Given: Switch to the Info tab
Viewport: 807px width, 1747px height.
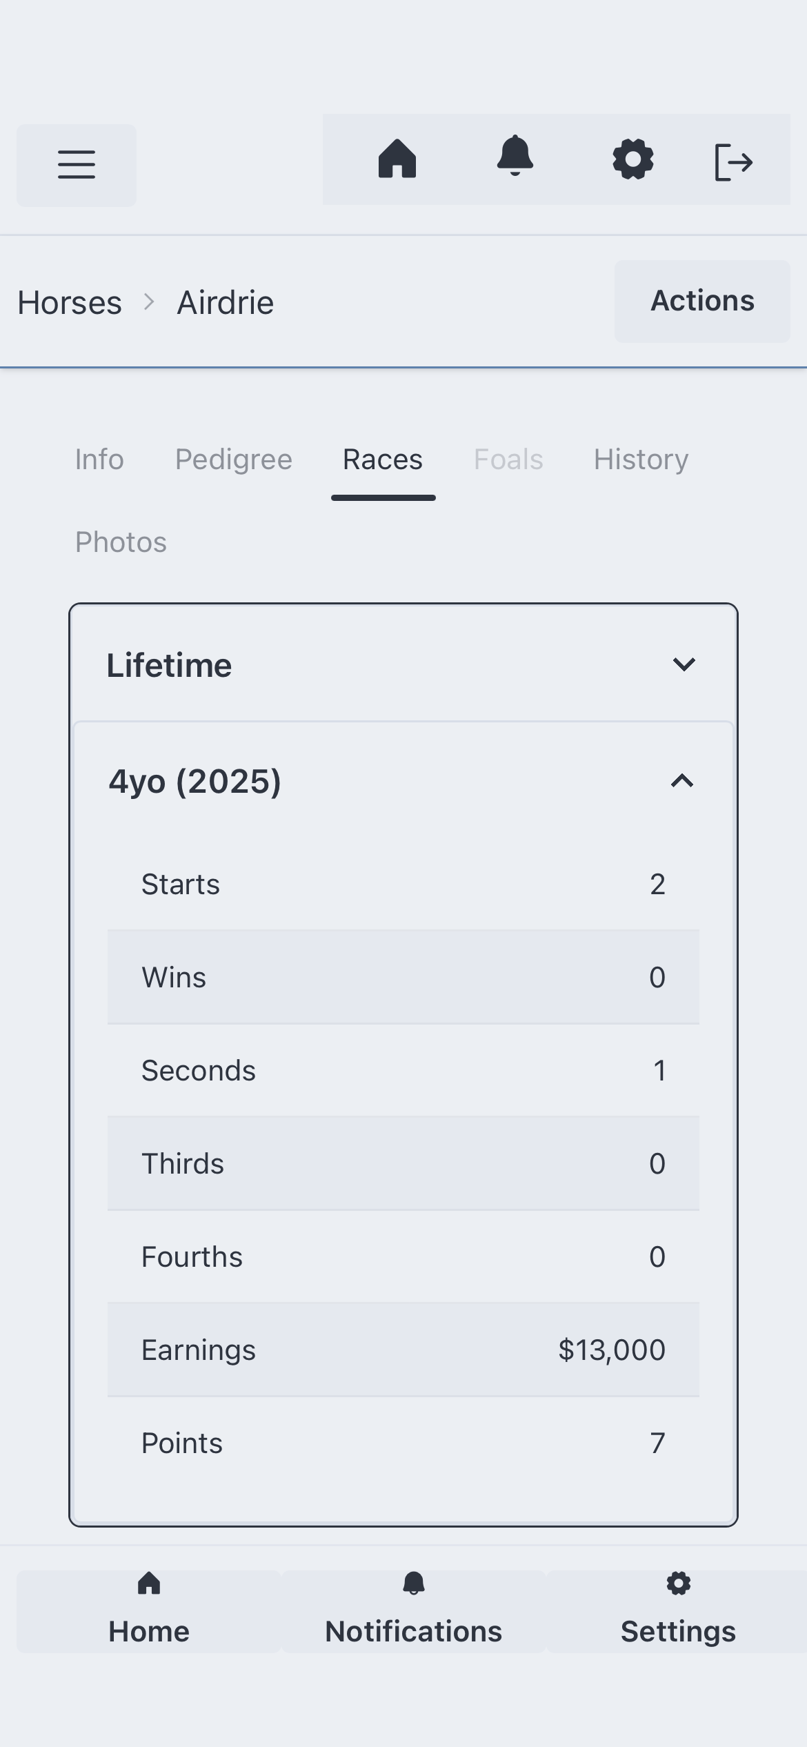Looking at the screenshot, I should point(99,460).
